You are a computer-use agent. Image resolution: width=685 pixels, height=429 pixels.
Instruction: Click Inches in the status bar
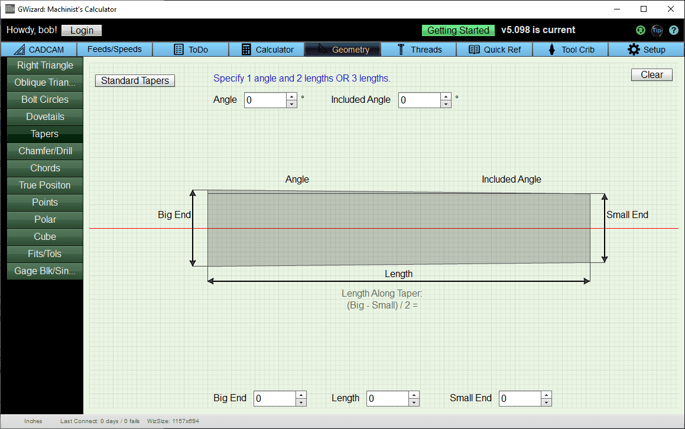tap(33, 421)
